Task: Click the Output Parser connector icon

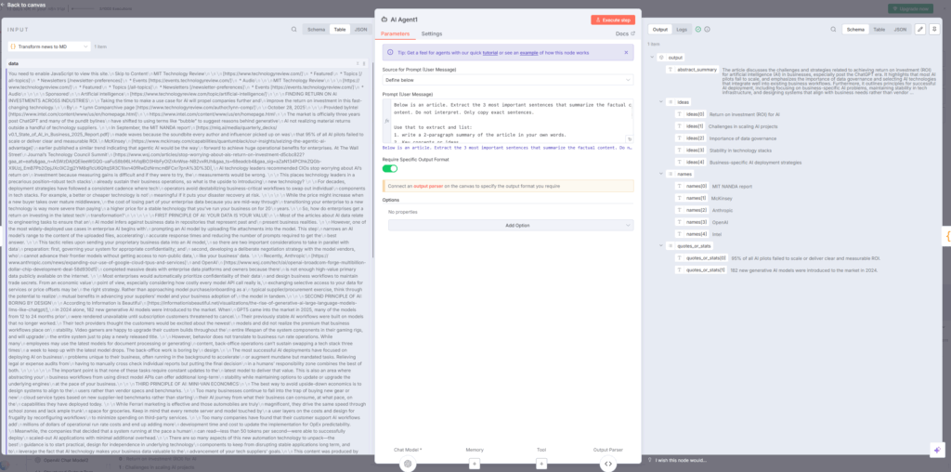Action: coord(607,463)
